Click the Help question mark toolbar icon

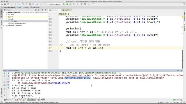pos(93,4)
